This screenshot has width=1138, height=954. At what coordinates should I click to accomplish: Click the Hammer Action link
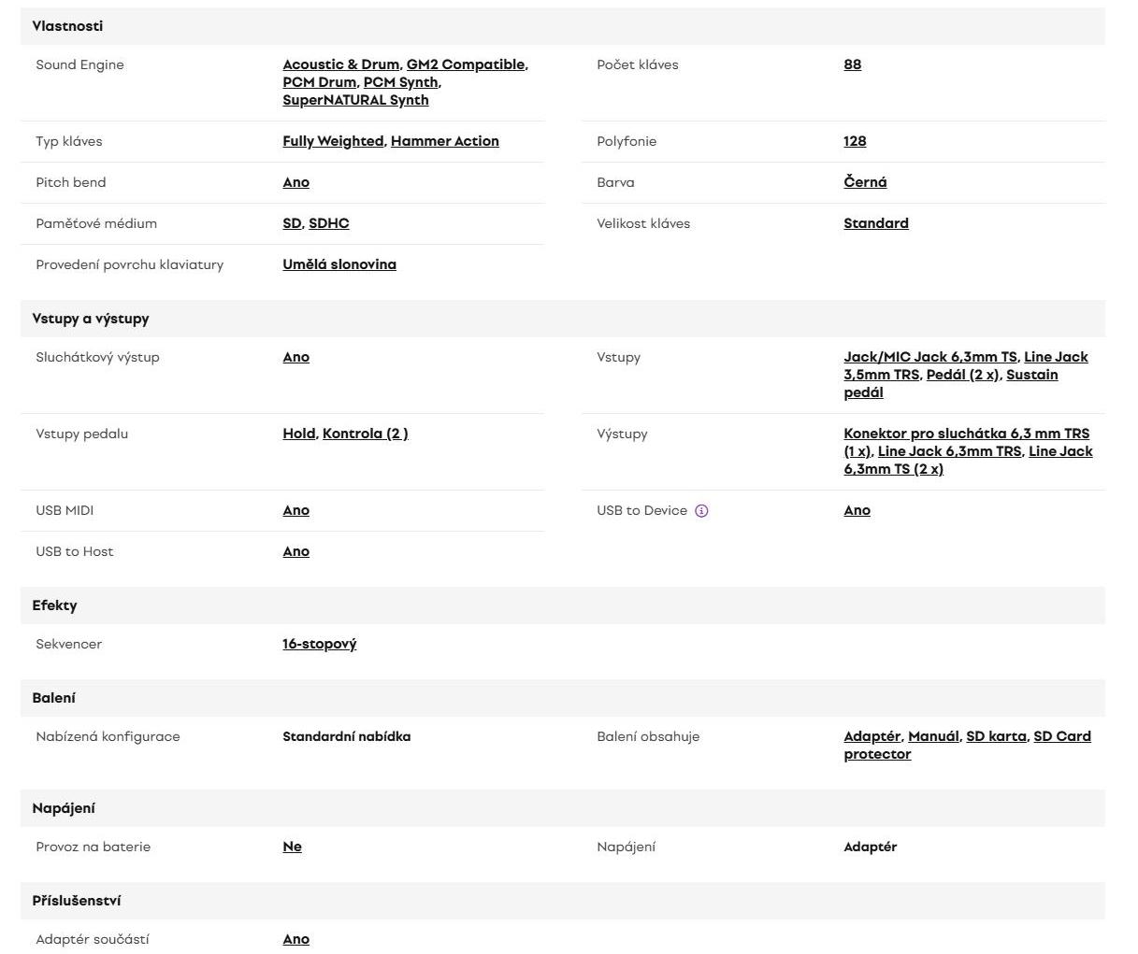(444, 141)
